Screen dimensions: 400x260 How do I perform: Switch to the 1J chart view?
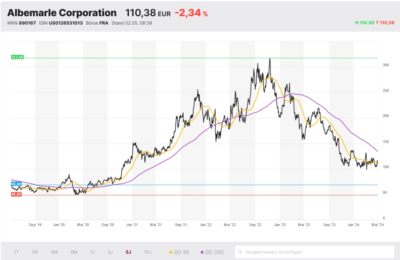pyautogui.click(x=92, y=252)
